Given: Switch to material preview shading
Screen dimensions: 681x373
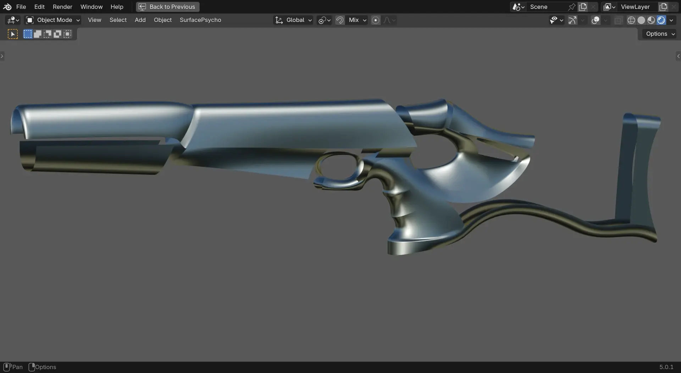Looking at the screenshot, I should (x=651, y=20).
